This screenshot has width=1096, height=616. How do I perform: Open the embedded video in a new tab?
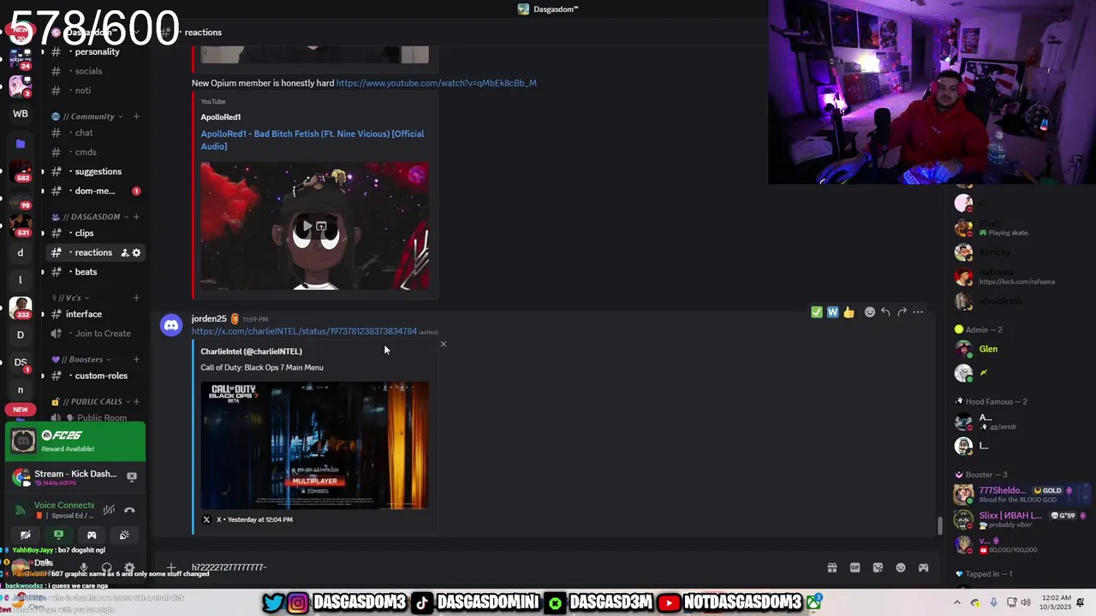tap(322, 227)
